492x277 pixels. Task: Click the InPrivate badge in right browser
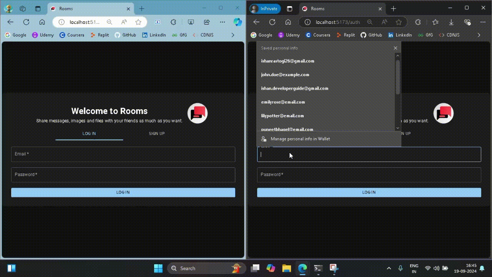(x=265, y=8)
